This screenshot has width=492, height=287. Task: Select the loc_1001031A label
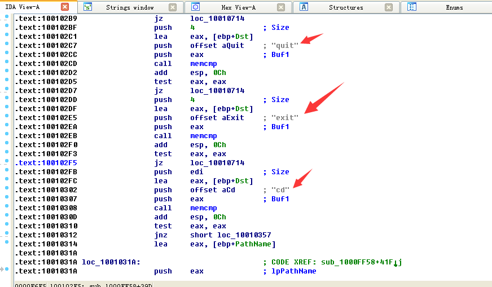click(x=111, y=262)
